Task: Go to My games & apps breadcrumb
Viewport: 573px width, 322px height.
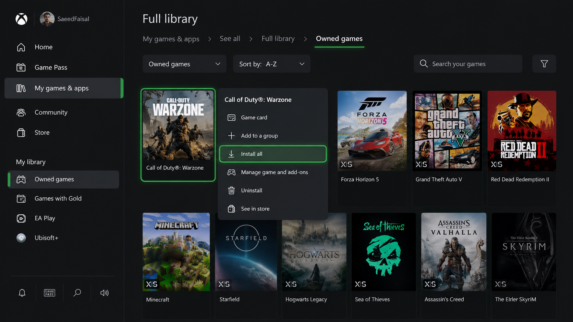Action: point(171,39)
